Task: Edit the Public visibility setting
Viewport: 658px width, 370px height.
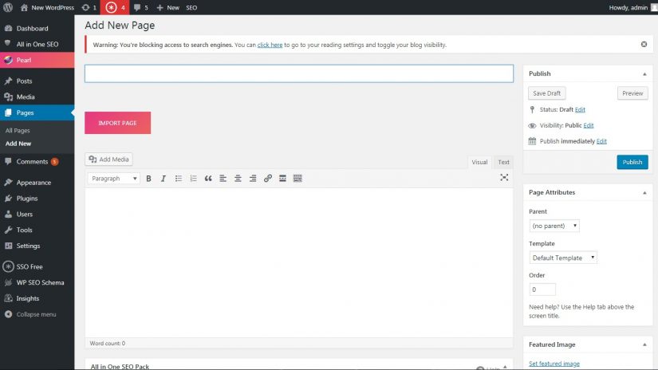Action: (x=589, y=125)
